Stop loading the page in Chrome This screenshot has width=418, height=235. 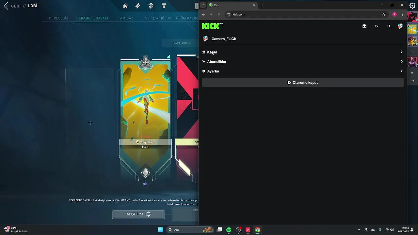coord(219,14)
